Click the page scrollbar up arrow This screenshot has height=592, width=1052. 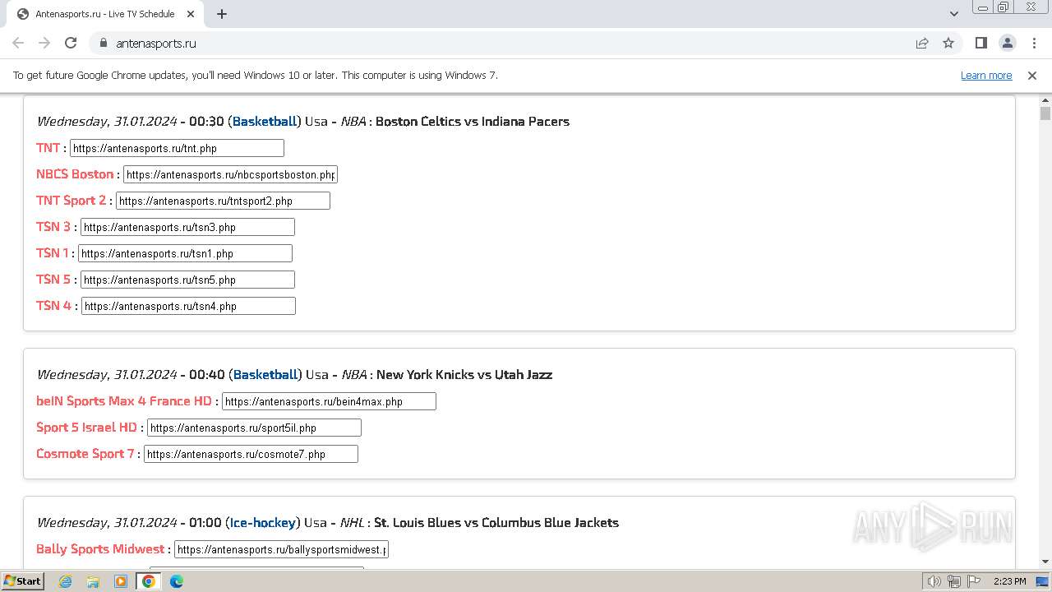pos(1045,99)
